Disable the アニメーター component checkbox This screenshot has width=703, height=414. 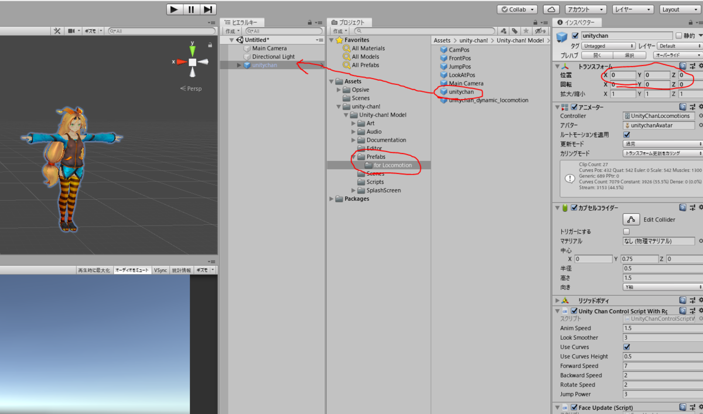click(574, 107)
